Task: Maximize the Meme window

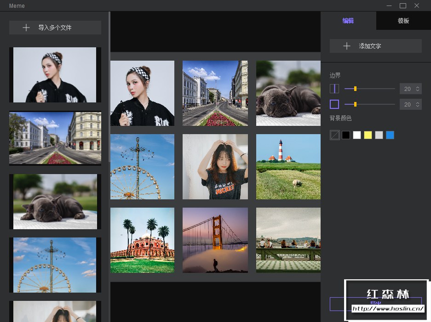Action: point(403,6)
